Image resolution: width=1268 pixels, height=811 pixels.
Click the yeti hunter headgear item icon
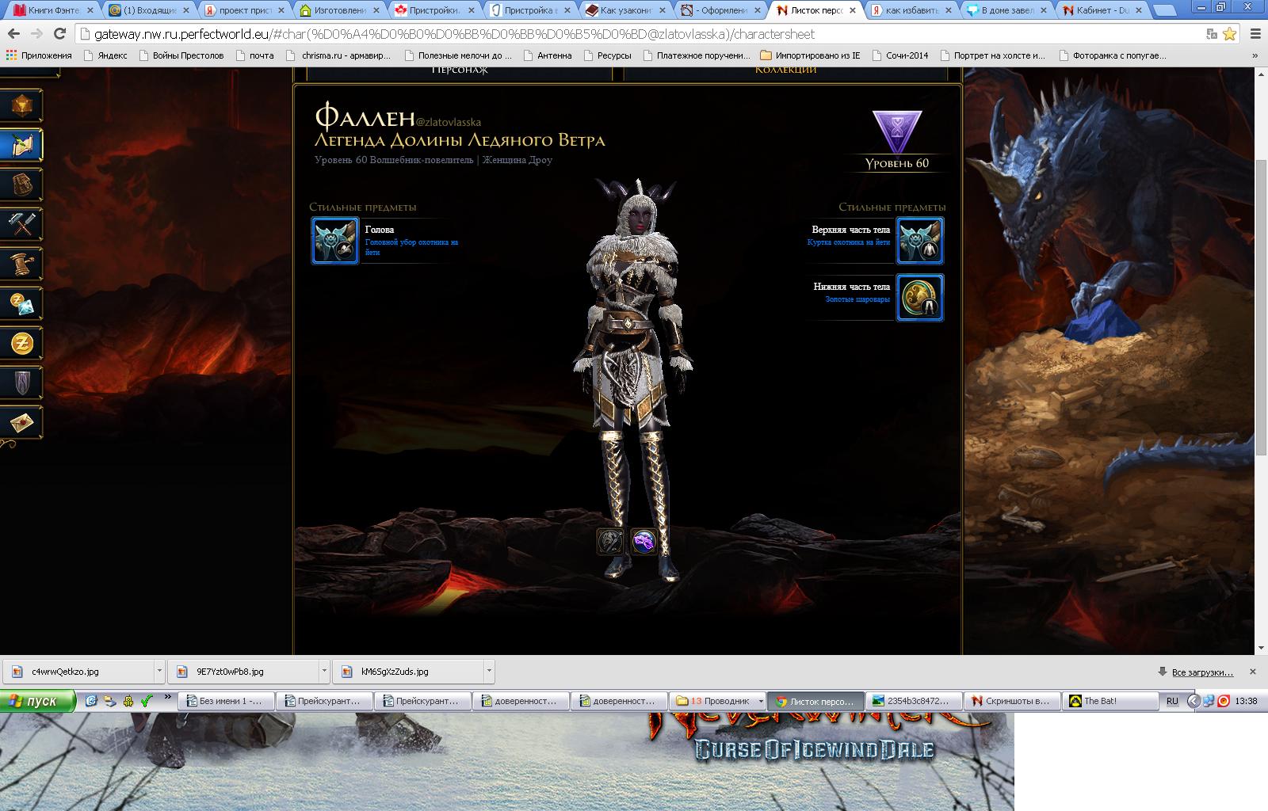click(335, 240)
